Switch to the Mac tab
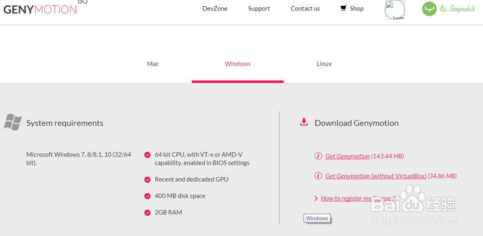 click(153, 64)
